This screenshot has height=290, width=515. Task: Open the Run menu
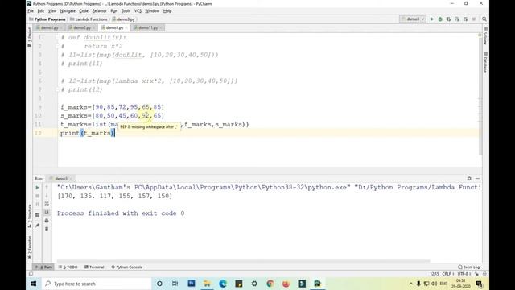point(114,10)
